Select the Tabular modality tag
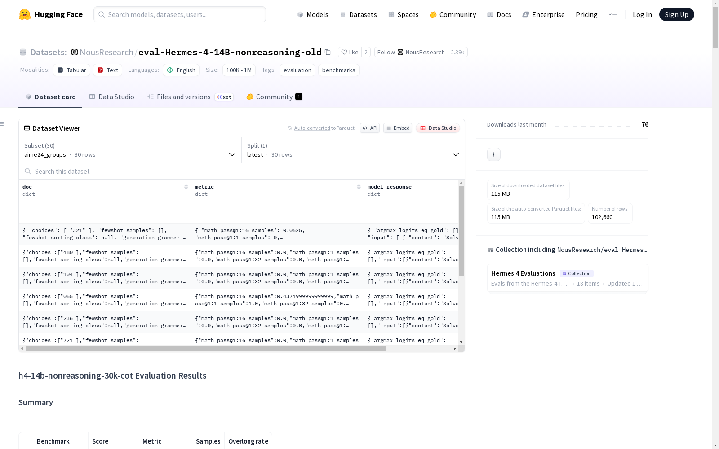The width and height of the screenshot is (719, 449). [x=72, y=70]
